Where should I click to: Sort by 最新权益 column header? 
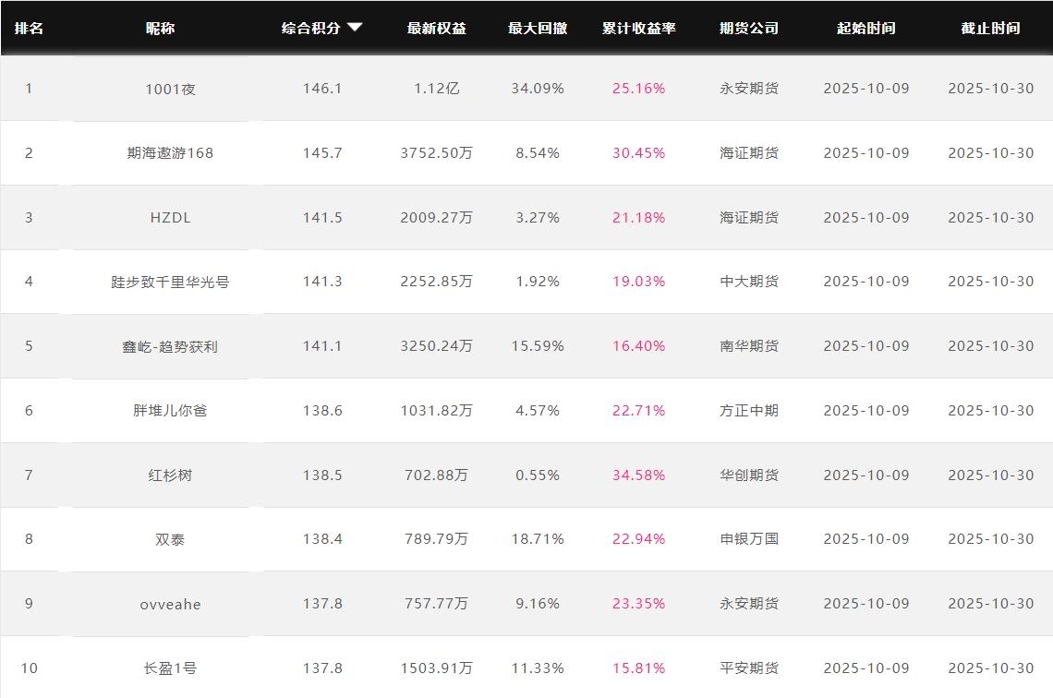coord(436,28)
